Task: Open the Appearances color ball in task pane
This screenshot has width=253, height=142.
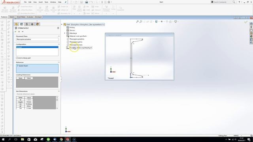Action: click(x=251, y=36)
